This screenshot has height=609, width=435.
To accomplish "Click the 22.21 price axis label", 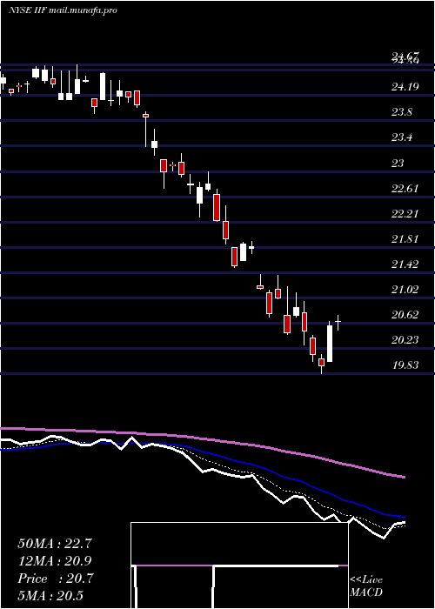I will 405,214.
